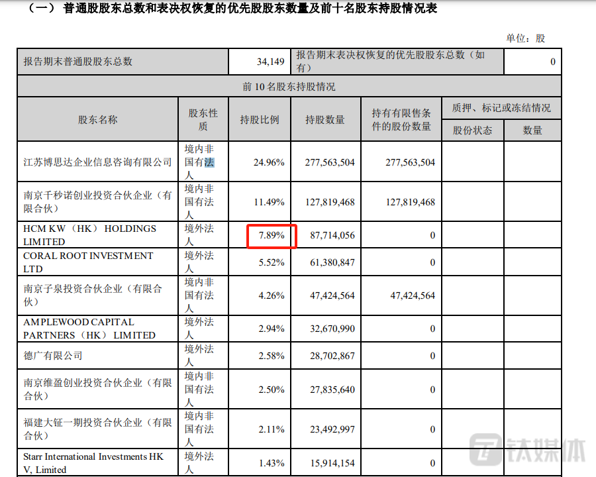596x477 pixels.
Task: Click 江苏博思达企业信息咨询有限公司 shareholder name
Action: coord(97,162)
